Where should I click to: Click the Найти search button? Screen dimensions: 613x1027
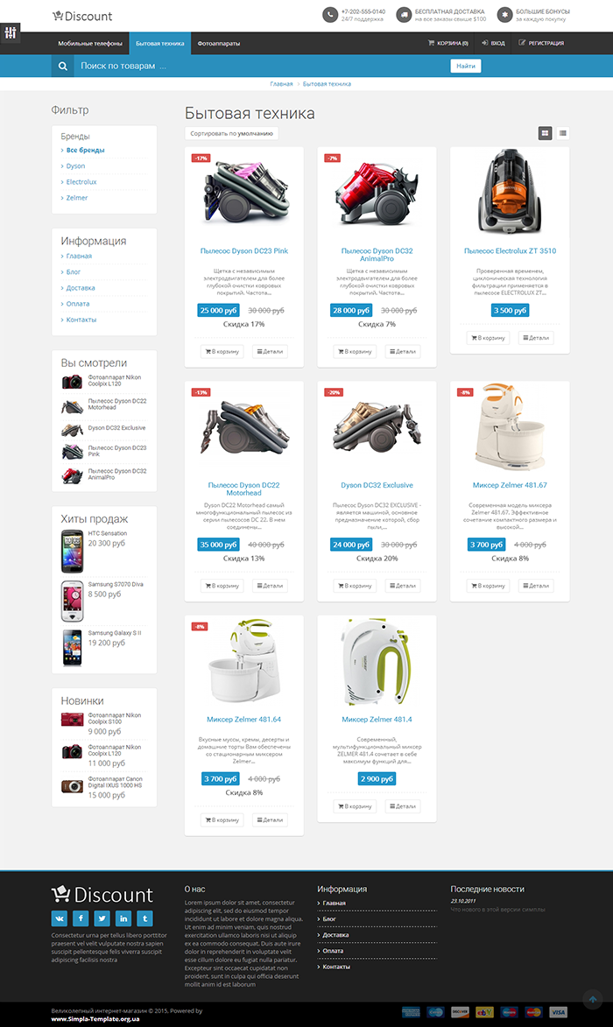(x=466, y=67)
